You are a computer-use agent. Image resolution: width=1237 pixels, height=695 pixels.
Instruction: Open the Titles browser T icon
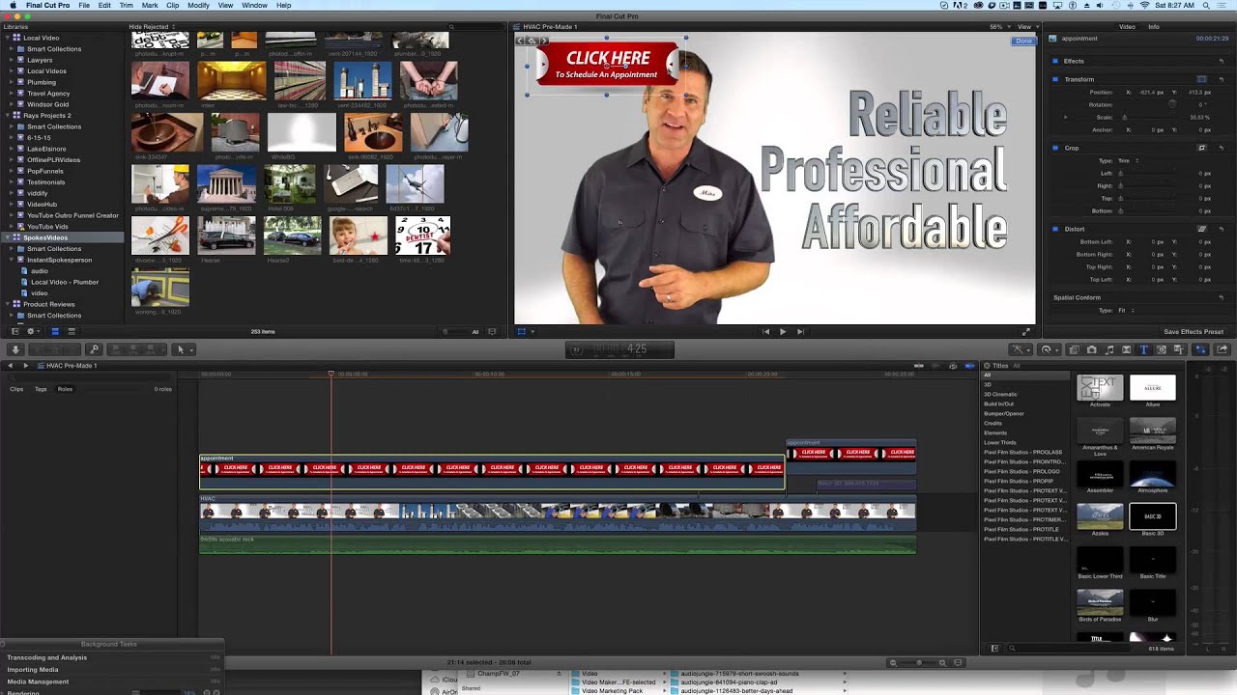[1143, 349]
